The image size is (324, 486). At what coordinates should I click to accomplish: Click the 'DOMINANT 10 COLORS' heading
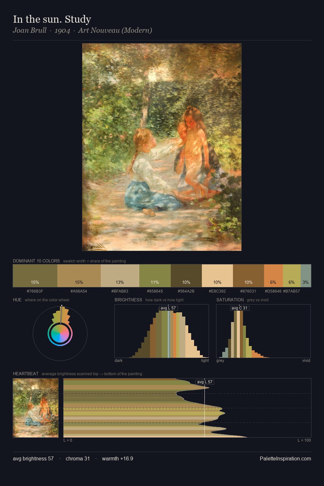click(36, 261)
